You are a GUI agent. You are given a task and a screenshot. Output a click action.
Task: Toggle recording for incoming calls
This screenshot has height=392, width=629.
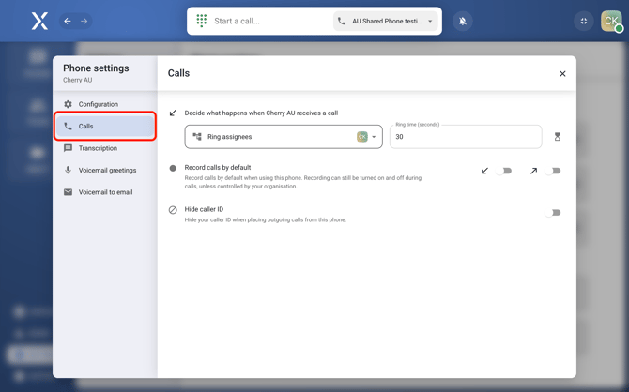pos(504,171)
